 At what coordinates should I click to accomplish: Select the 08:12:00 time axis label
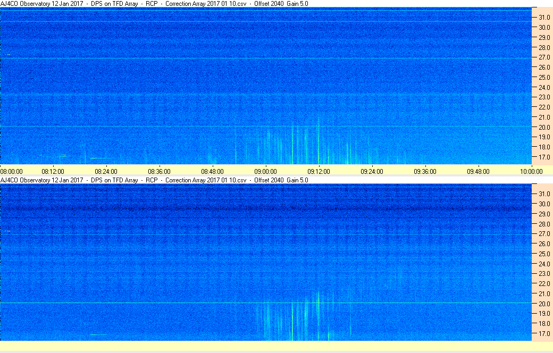tap(53, 172)
